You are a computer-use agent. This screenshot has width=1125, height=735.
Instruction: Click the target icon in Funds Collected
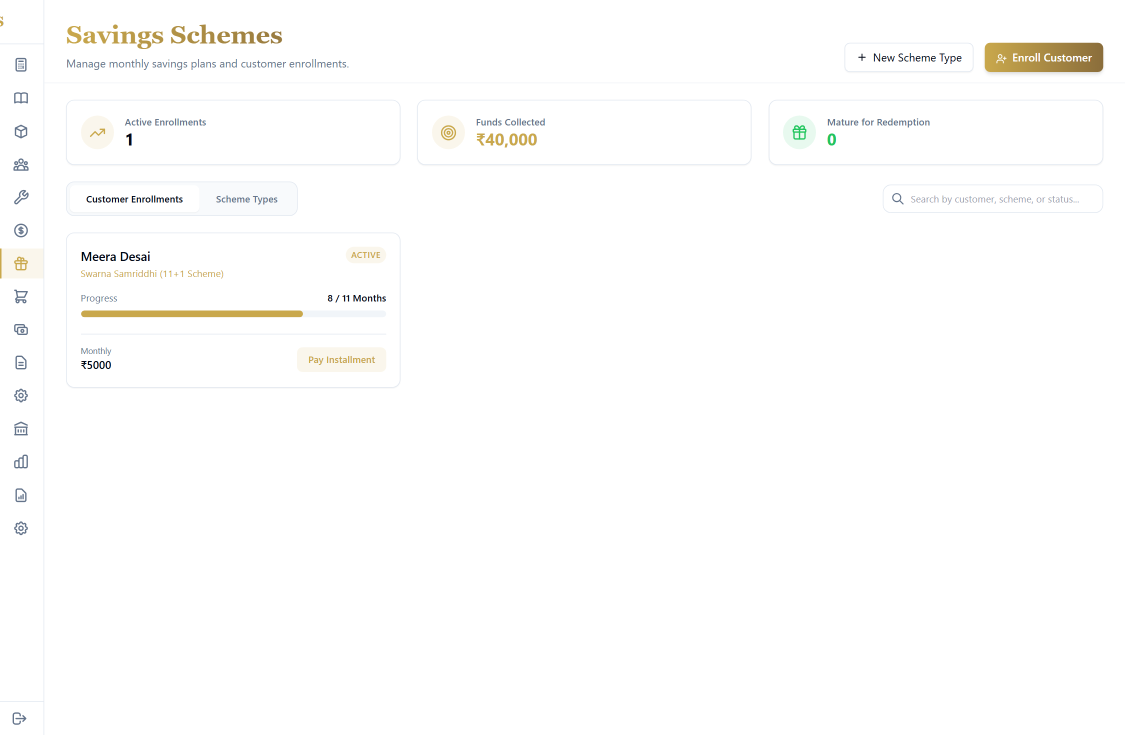448,132
